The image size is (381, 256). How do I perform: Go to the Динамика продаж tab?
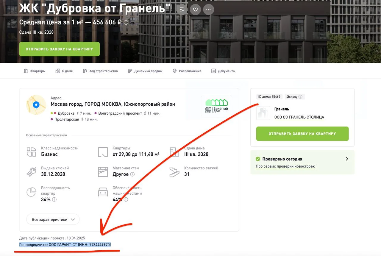pyautogui.click(x=145, y=71)
